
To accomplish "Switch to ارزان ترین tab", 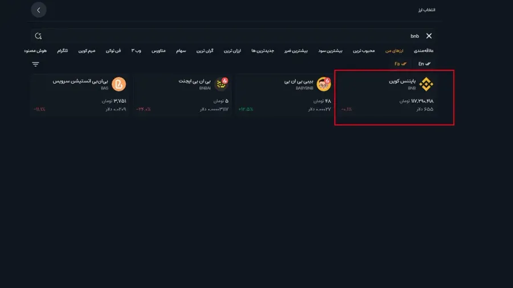I will [x=233, y=51].
